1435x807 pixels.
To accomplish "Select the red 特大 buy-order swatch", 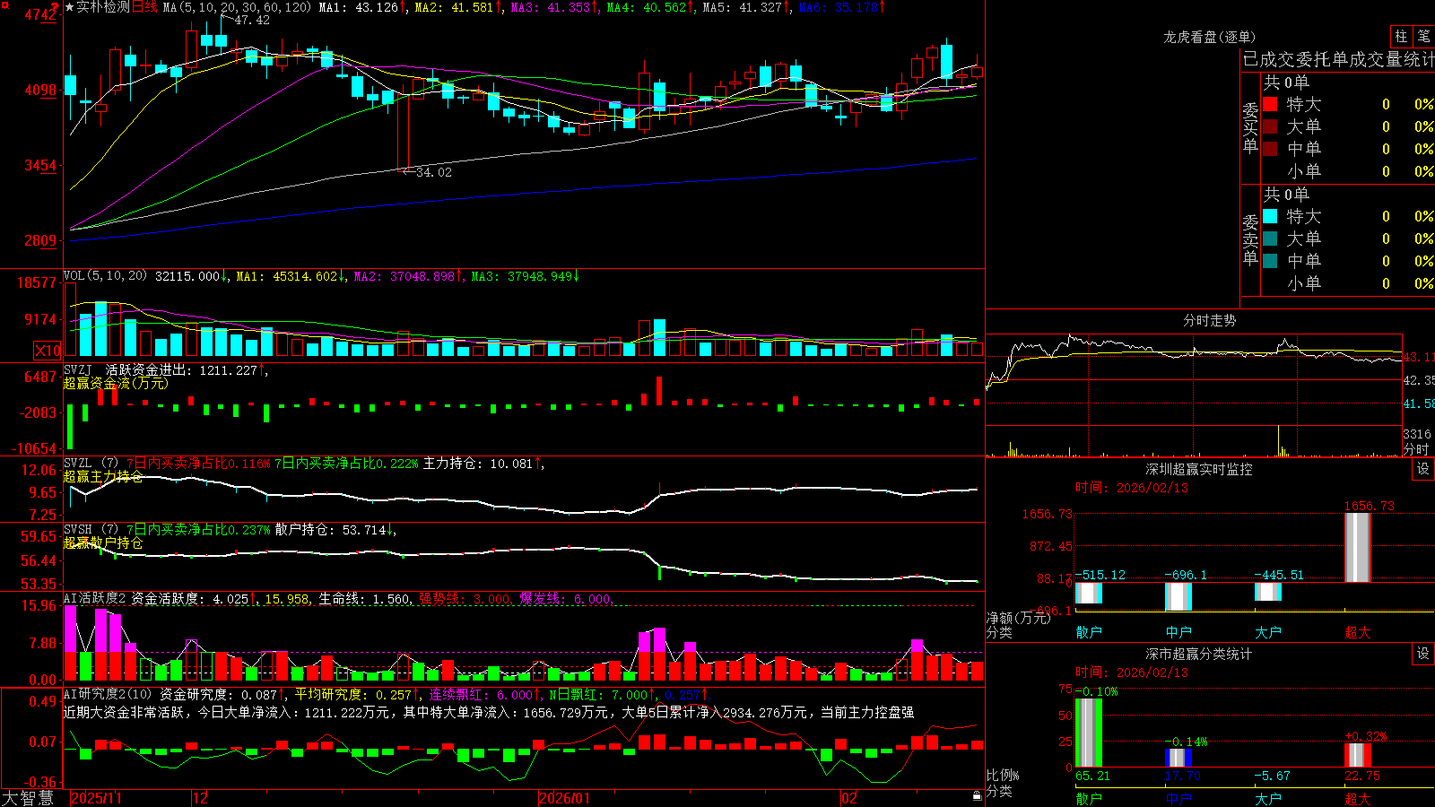I will [1270, 104].
